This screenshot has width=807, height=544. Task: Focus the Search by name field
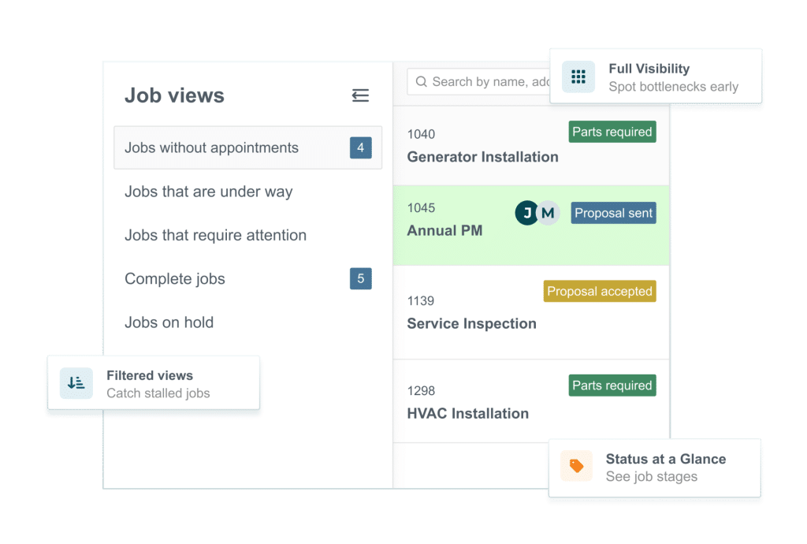point(478,82)
